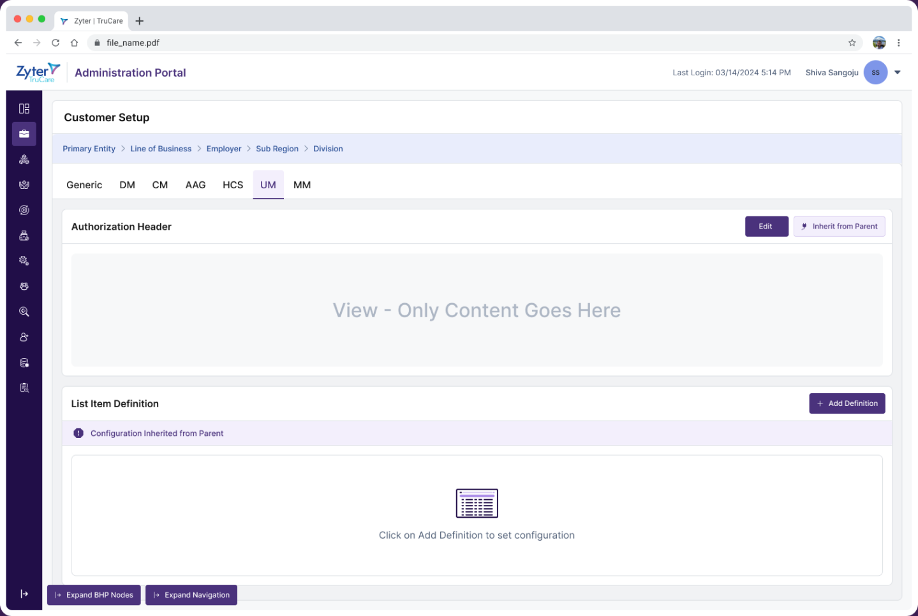918x616 pixels.
Task: Click the browser profile picture
Action: 879,43
